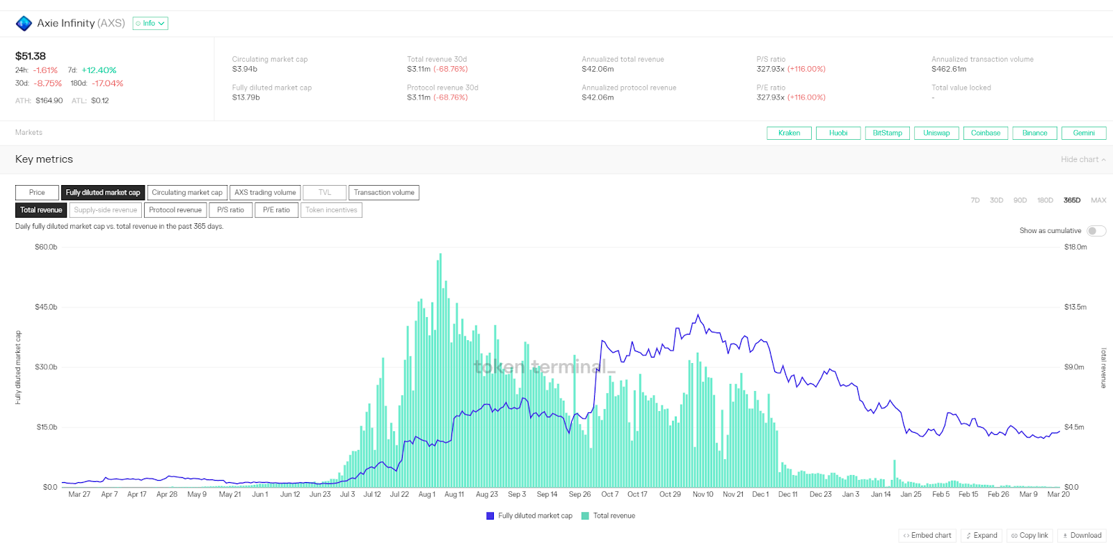
Task: Collapse chart with Hide chart chevron
Action: coord(1103,160)
